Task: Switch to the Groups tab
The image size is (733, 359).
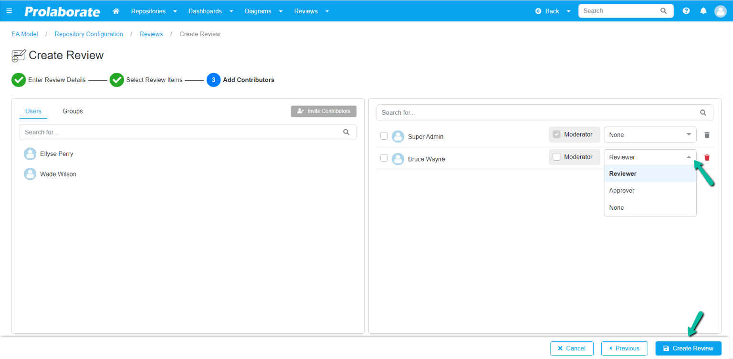Action: coord(73,111)
